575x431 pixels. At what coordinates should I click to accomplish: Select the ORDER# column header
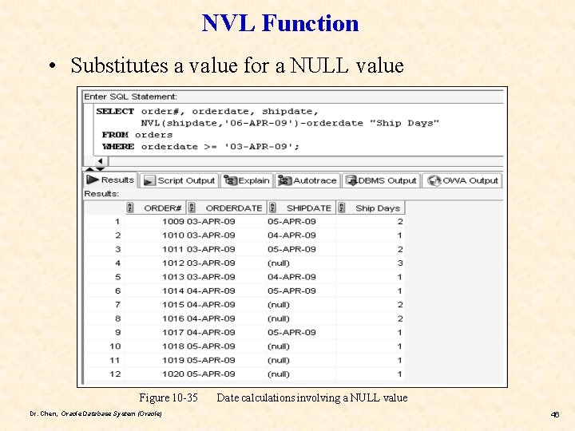[156, 208]
